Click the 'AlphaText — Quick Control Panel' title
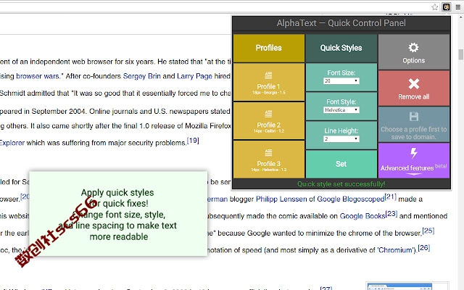The height and width of the screenshot is (290, 464). [x=341, y=23]
